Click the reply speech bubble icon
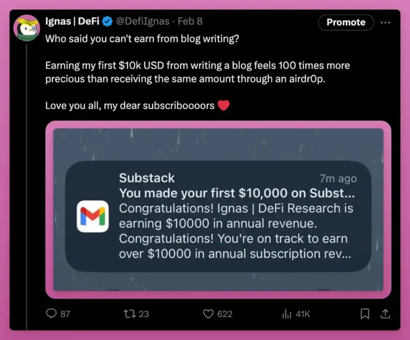This screenshot has width=410, height=340. (x=51, y=313)
